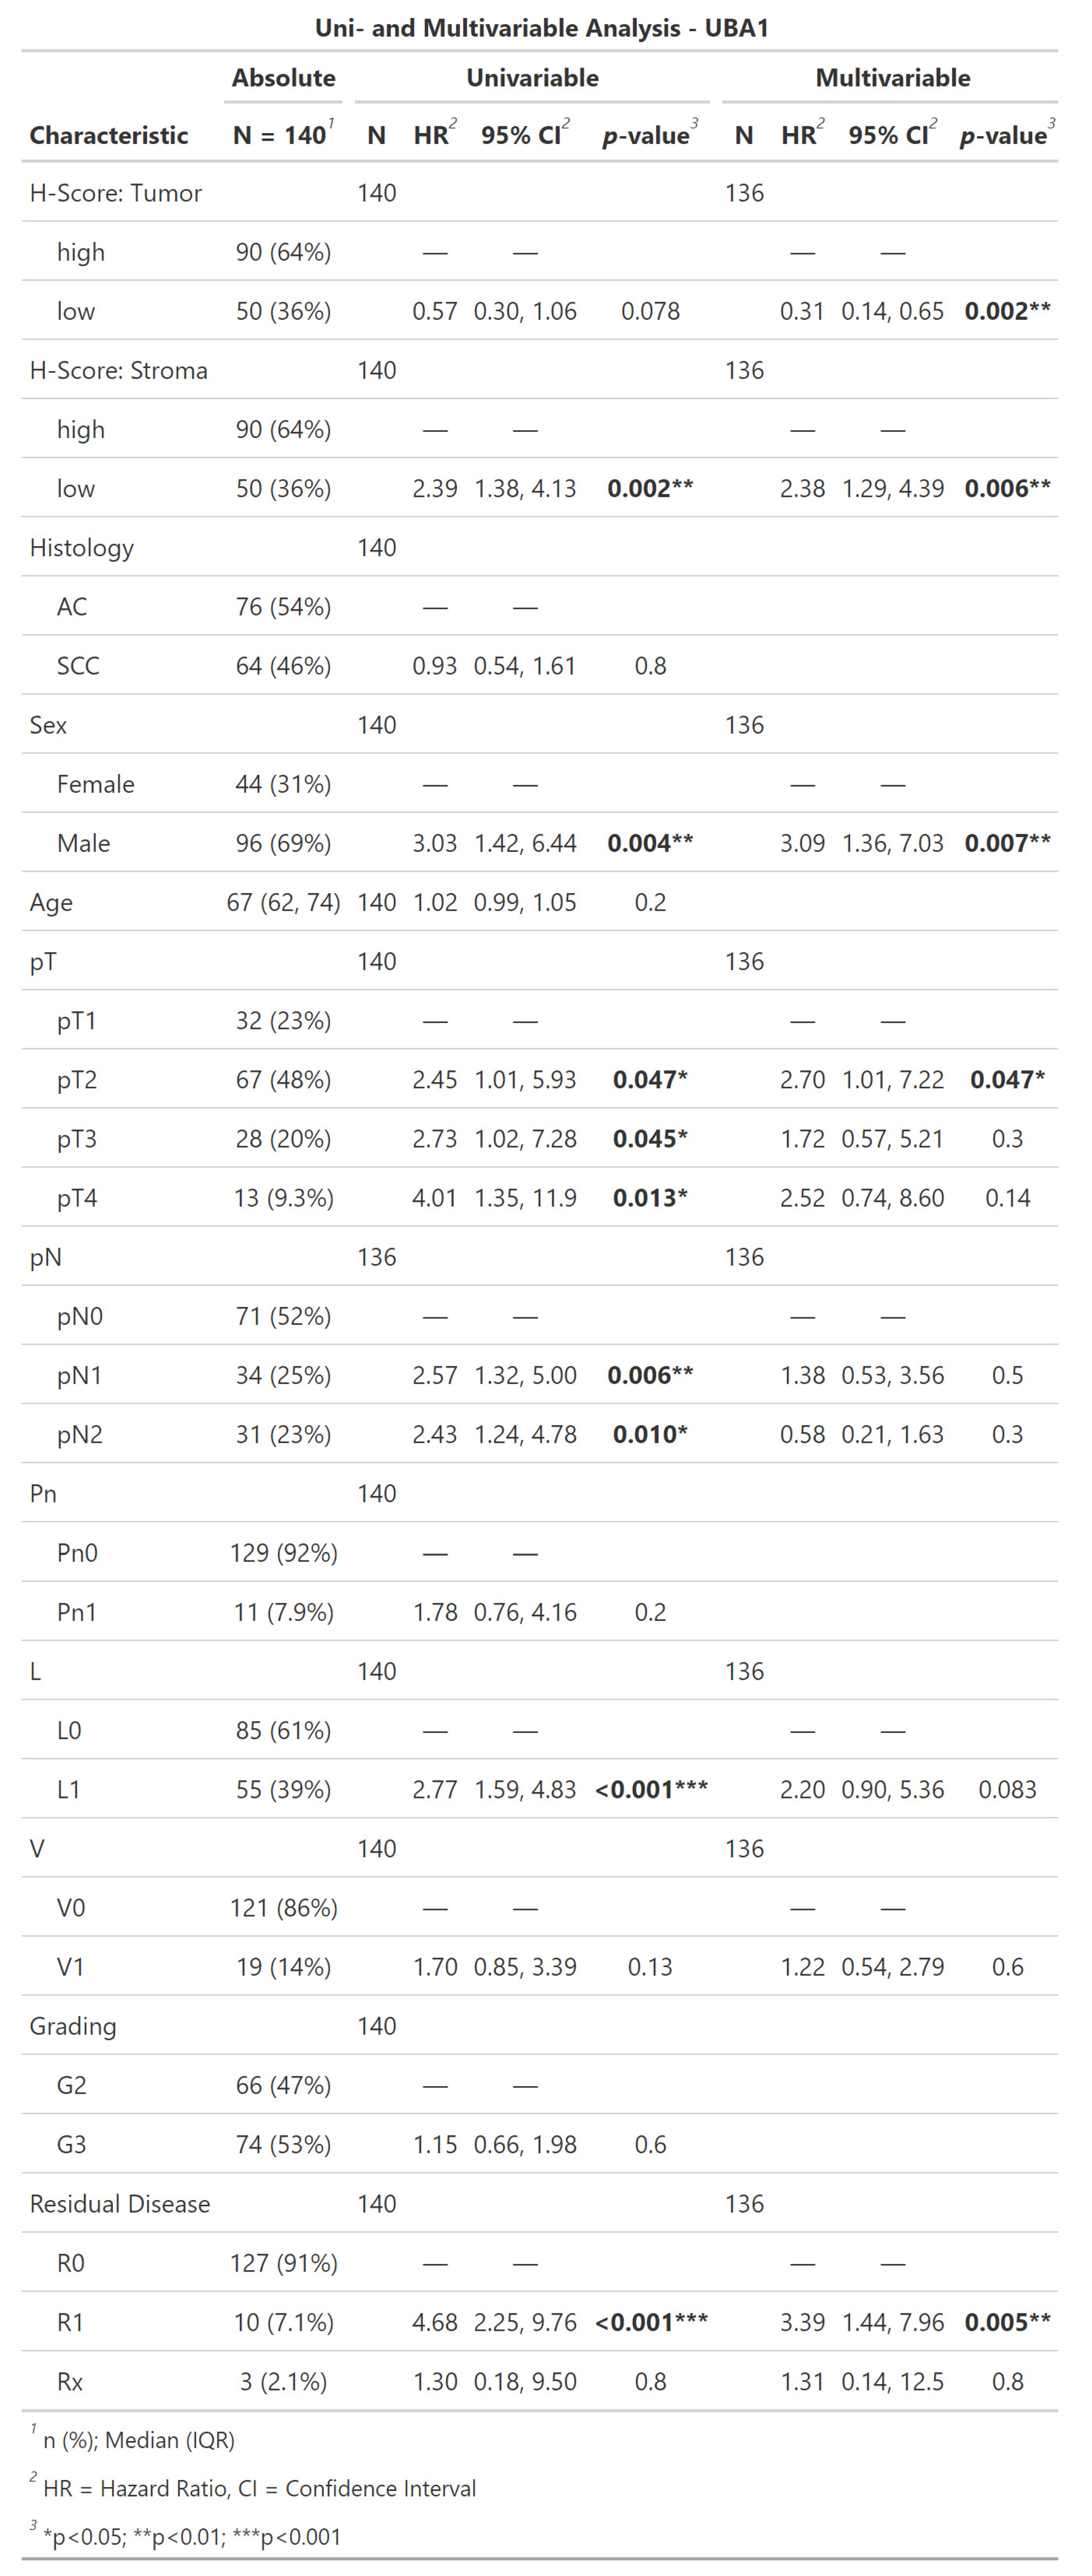Viewport: 1092px width, 2576px height.
Task: Click the Grading row label
Action: (x=73, y=2026)
